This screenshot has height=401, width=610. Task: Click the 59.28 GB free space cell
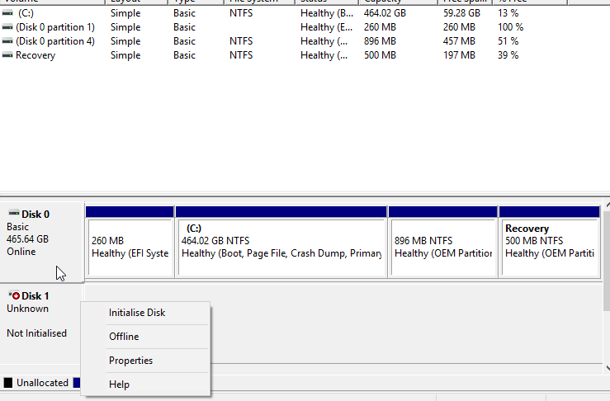[x=461, y=13]
